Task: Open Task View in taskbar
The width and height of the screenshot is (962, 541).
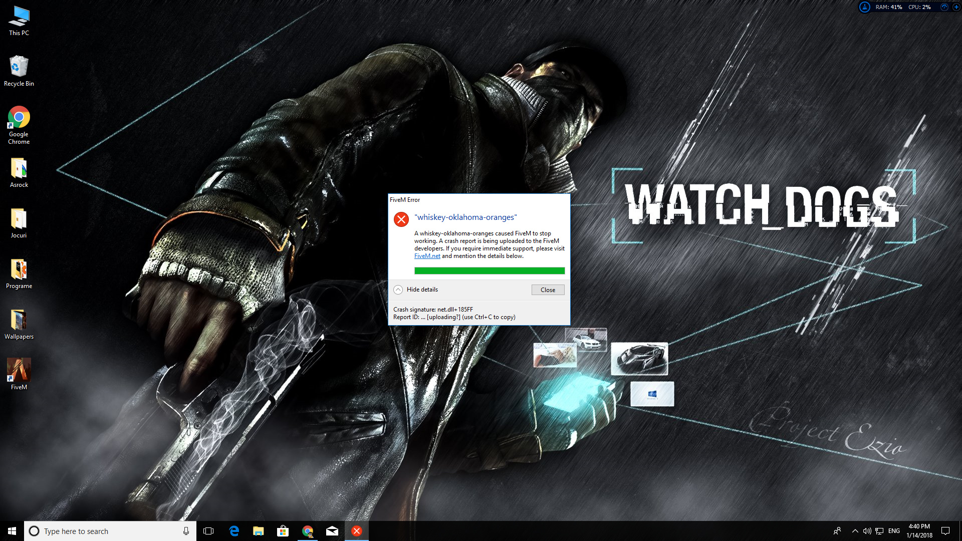Action: pos(208,531)
